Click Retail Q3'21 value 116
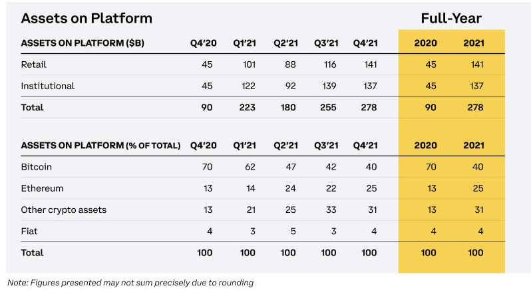The width and height of the screenshot is (531, 298). pos(329,65)
